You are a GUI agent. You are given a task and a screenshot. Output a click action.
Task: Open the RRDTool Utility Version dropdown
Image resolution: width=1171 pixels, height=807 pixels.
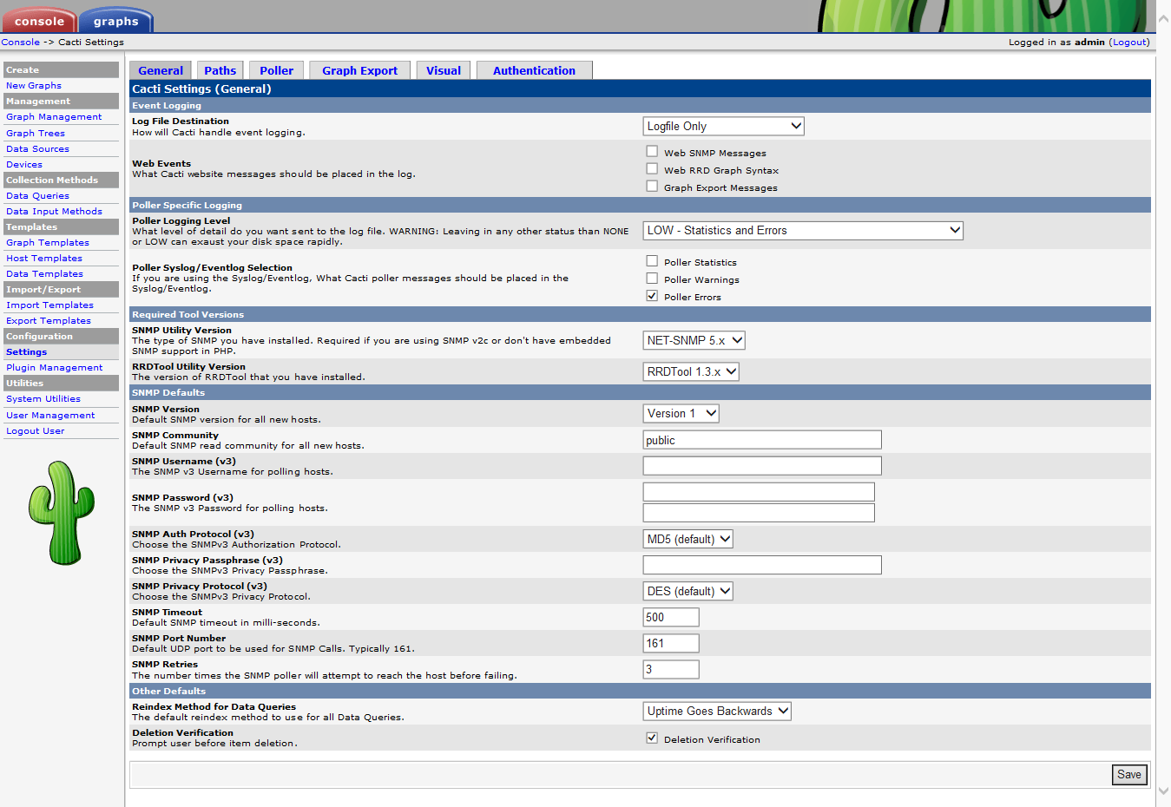691,371
